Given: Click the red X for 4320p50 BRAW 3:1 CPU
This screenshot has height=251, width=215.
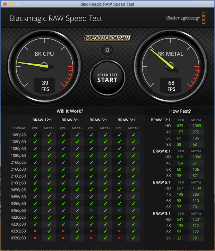Looking at the screenshot, I should 119,231.
